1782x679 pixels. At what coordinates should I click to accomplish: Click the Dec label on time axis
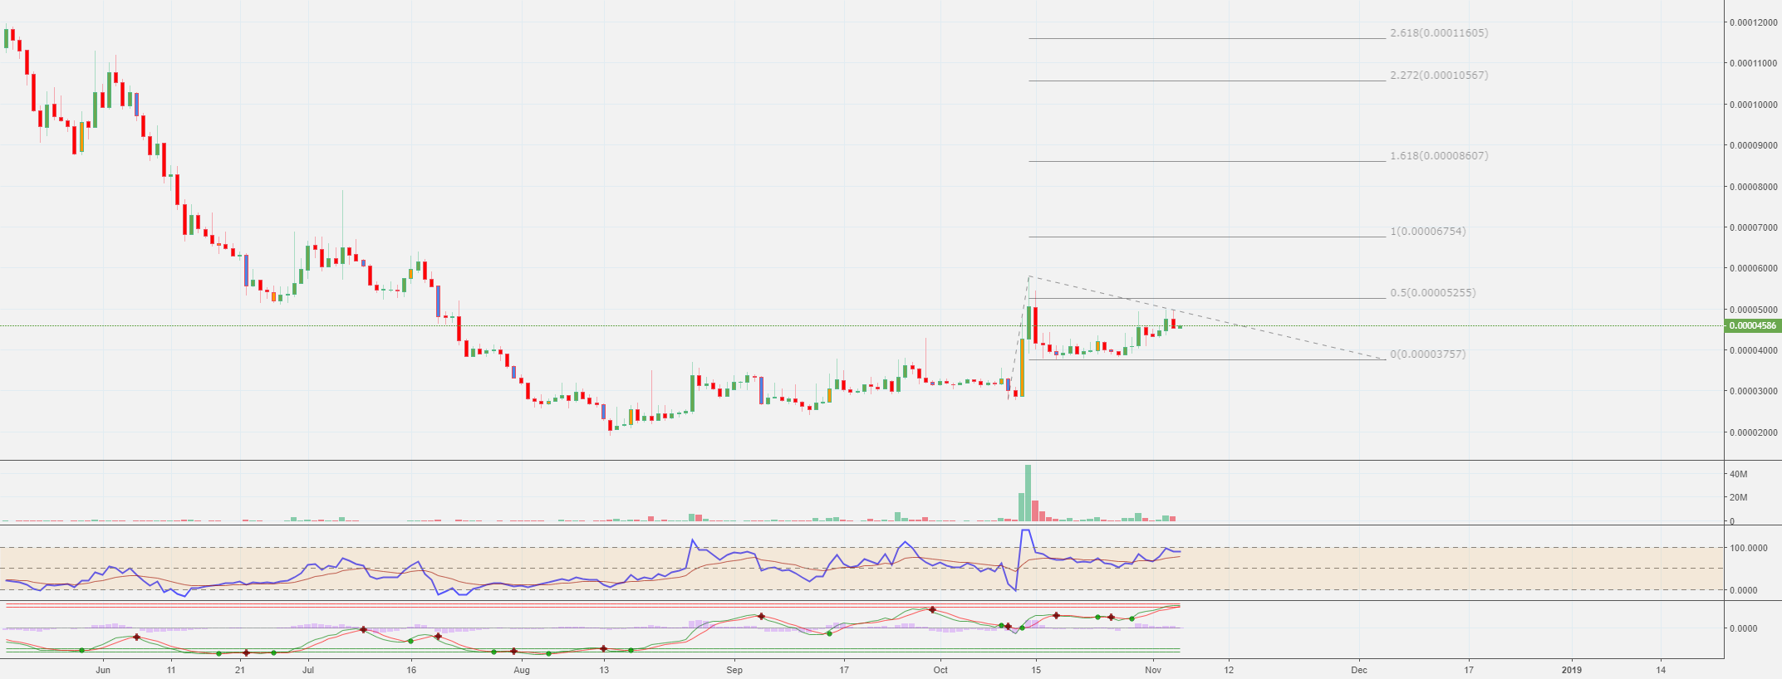1359,670
